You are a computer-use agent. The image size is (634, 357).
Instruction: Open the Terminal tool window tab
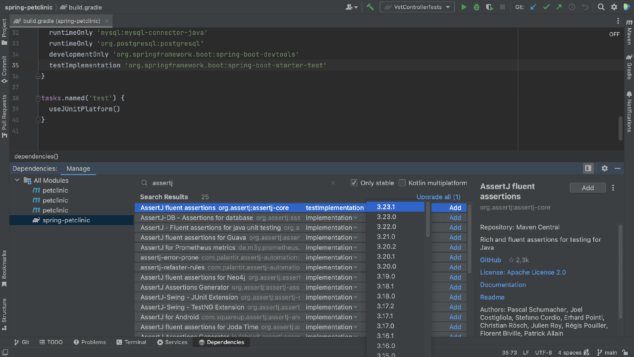[131, 342]
